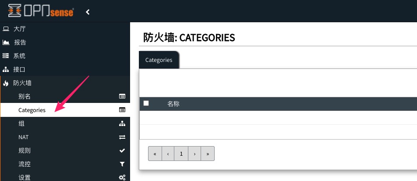Collapse sidebar with the chevron toggle
Viewport: 417px width, 181px height.
pyautogui.click(x=88, y=12)
